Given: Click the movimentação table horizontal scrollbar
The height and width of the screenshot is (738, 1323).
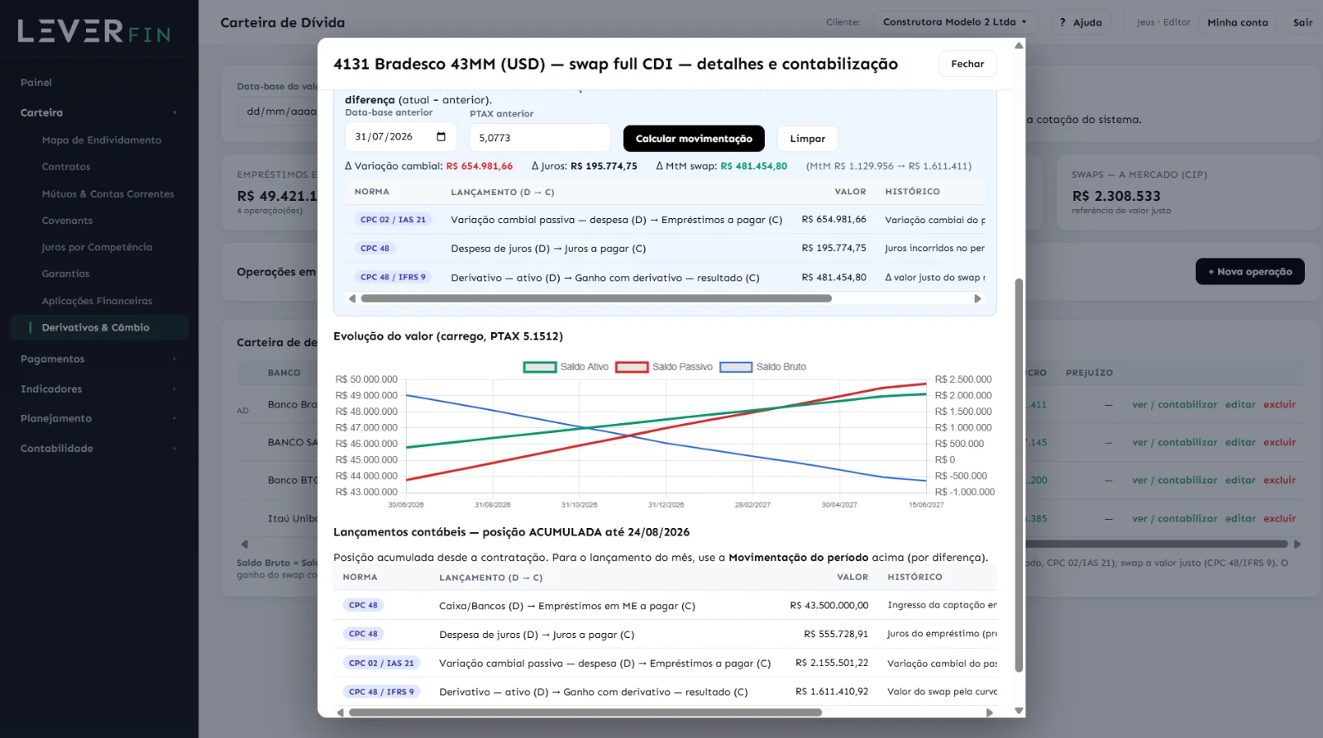Looking at the screenshot, I should click(x=595, y=298).
